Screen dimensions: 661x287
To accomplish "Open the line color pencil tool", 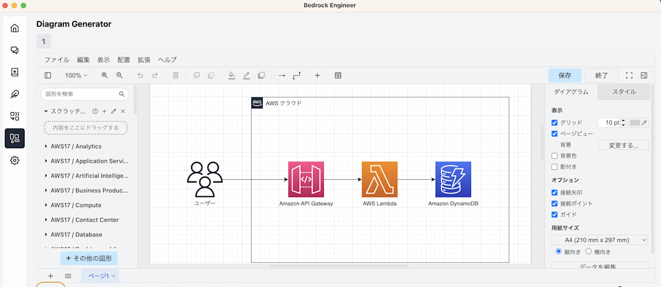I will coord(247,75).
